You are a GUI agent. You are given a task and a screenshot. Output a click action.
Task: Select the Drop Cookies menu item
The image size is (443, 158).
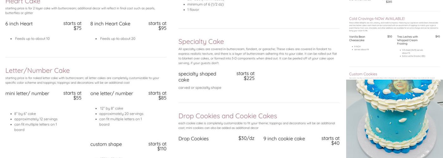[193, 139]
